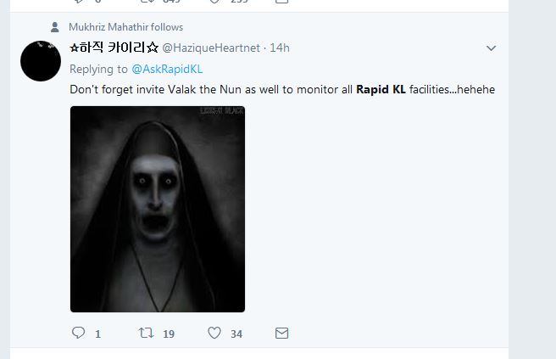
Task: Click the like count 34
Action: [236, 334]
